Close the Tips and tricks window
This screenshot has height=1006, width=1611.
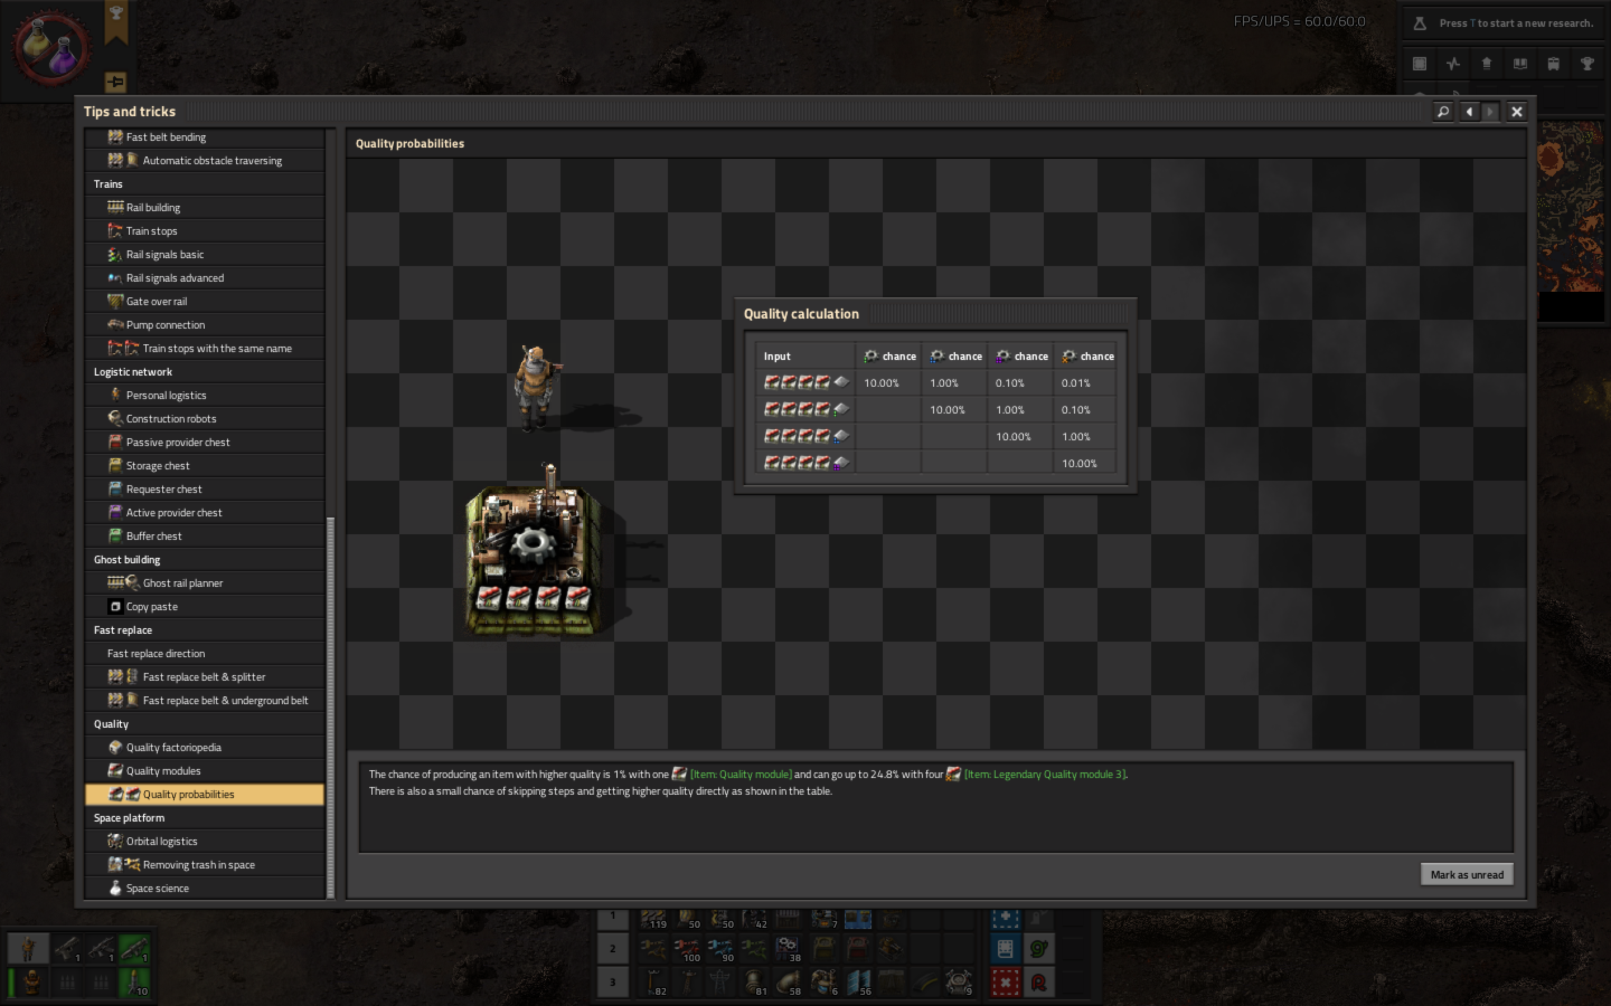(1516, 111)
